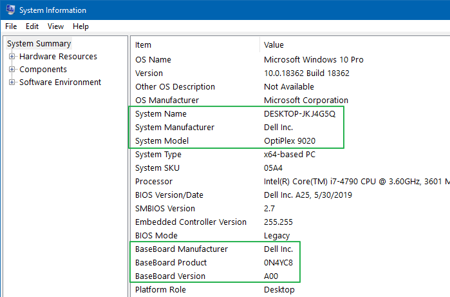The image size is (450, 297).
Task: Select the Platform Role row label
Action: tap(160, 289)
